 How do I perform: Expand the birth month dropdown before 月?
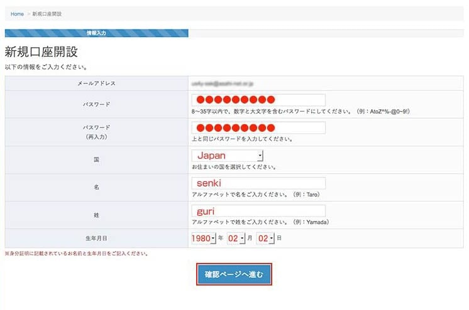pos(236,238)
